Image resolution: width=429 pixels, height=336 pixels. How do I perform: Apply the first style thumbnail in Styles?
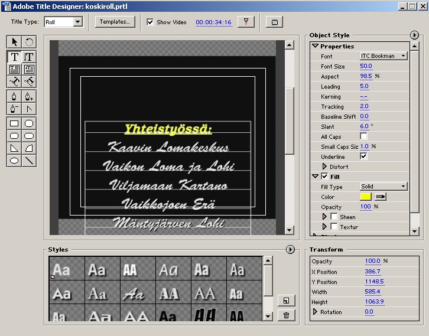point(67,268)
